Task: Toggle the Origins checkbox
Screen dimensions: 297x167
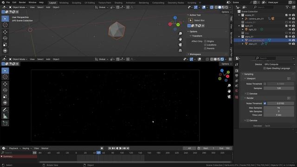Action: [205, 41]
